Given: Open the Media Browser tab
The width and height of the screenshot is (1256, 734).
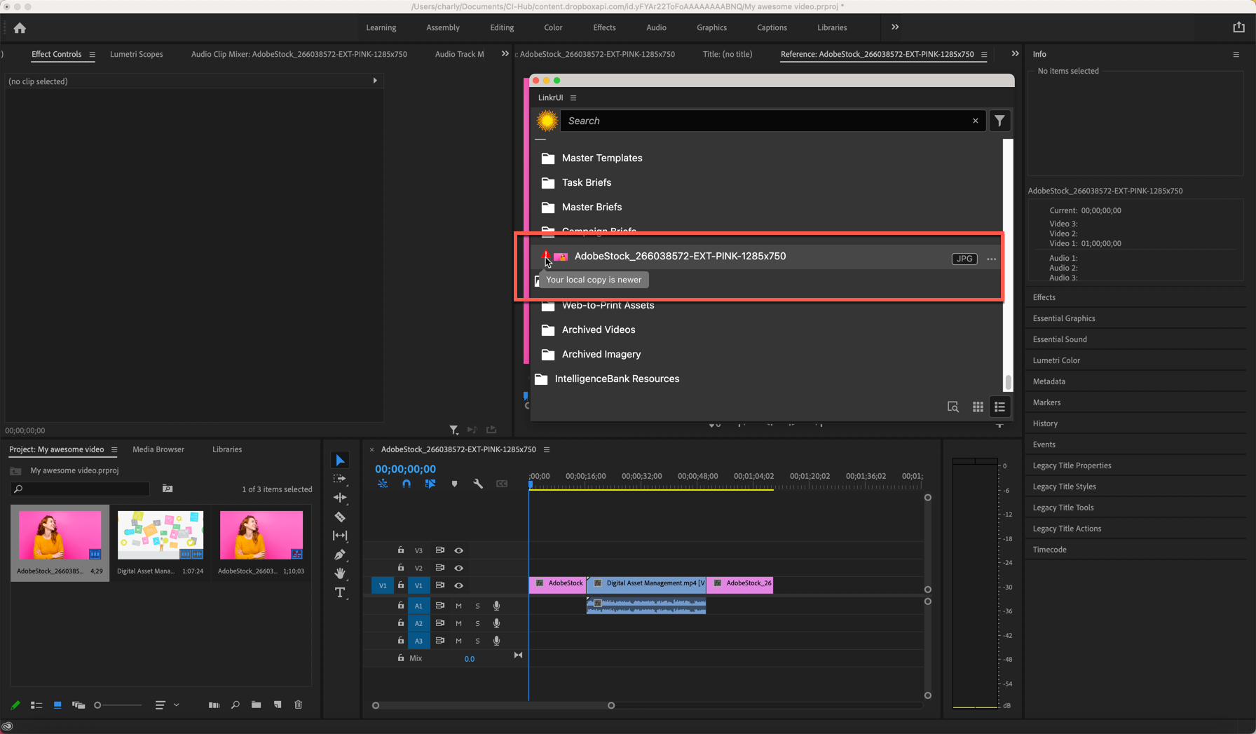Looking at the screenshot, I should (158, 449).
